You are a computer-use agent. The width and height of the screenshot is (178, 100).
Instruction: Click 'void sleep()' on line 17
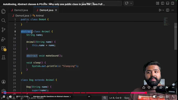pos(35,63)
